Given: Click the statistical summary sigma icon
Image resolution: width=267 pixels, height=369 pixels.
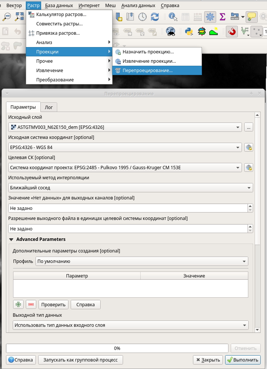Looking at the screenshot, I should pos(222,16).
